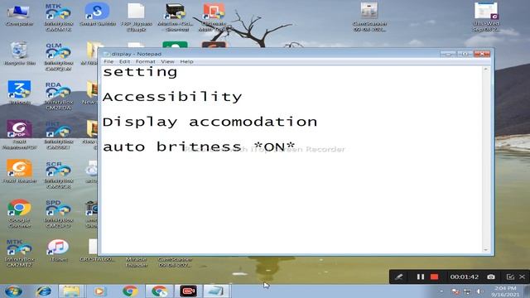Select the blue 3u tools desktop icon

click(19, 92)
